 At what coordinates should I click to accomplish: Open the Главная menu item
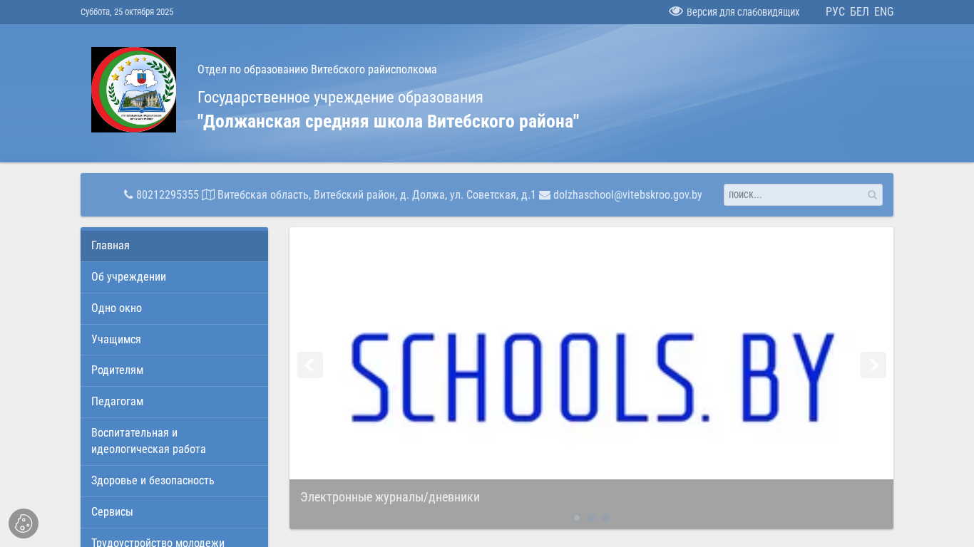[x=174, y=246]
